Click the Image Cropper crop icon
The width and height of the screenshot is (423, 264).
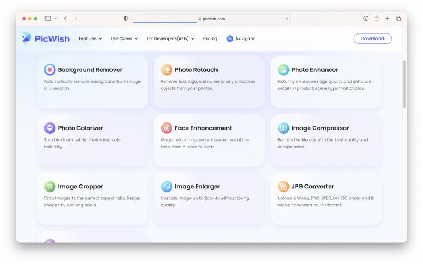[49, 187]
